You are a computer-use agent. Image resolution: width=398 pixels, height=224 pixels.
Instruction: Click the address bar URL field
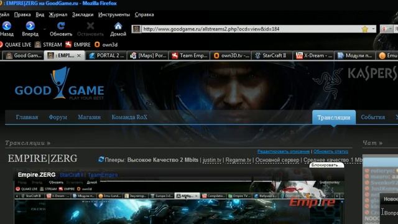tap(251, 29)
